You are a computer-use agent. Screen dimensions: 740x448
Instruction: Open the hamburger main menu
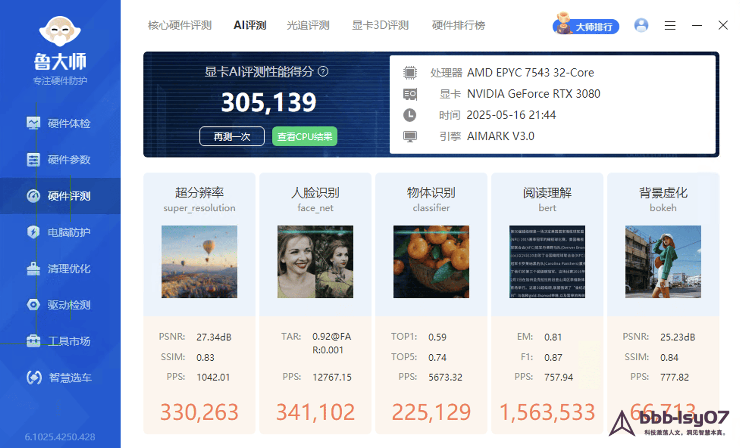(670, 25)
